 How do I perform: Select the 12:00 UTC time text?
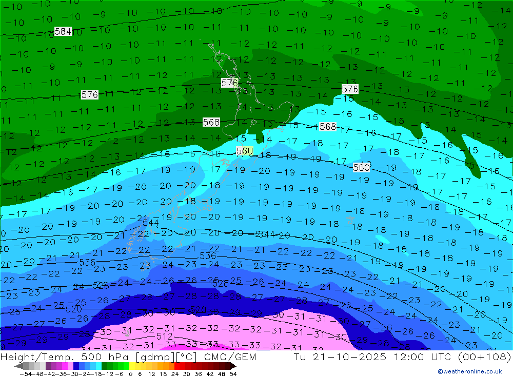pyautogui.click(x=422, y=357)
